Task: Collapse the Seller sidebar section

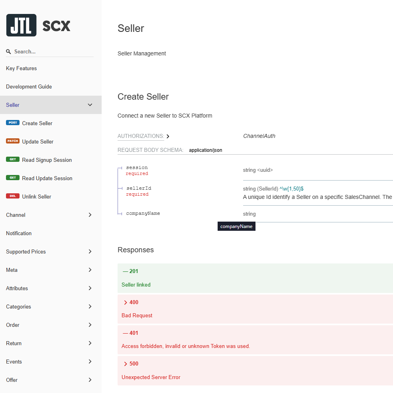Action: [x=90, y=105]
